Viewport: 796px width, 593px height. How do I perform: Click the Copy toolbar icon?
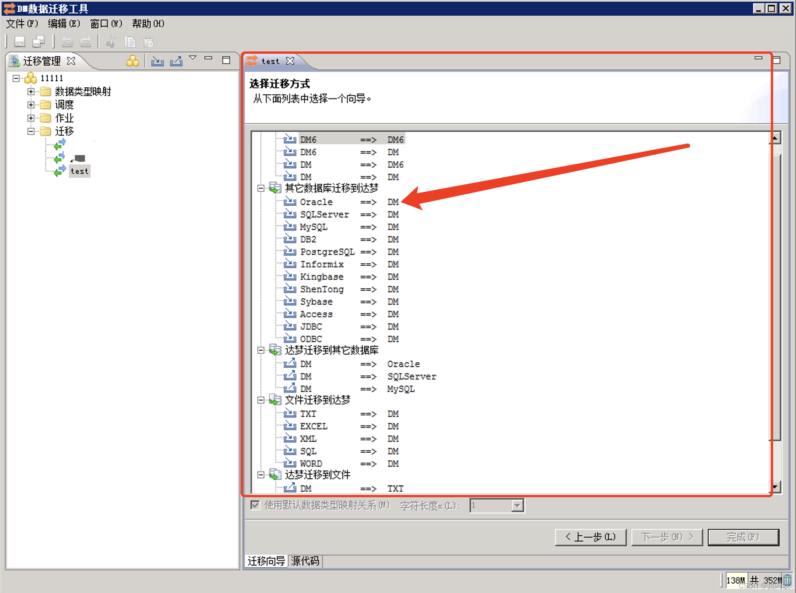(x=130, y=41)
